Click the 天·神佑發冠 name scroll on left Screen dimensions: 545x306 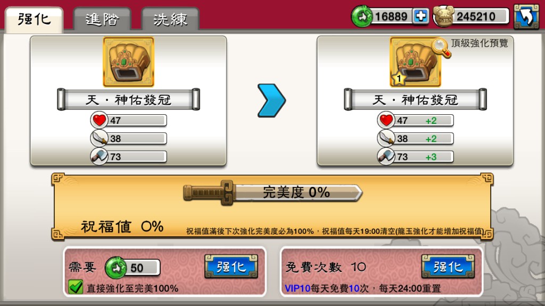pyautogui.click(x=129, y=99)
